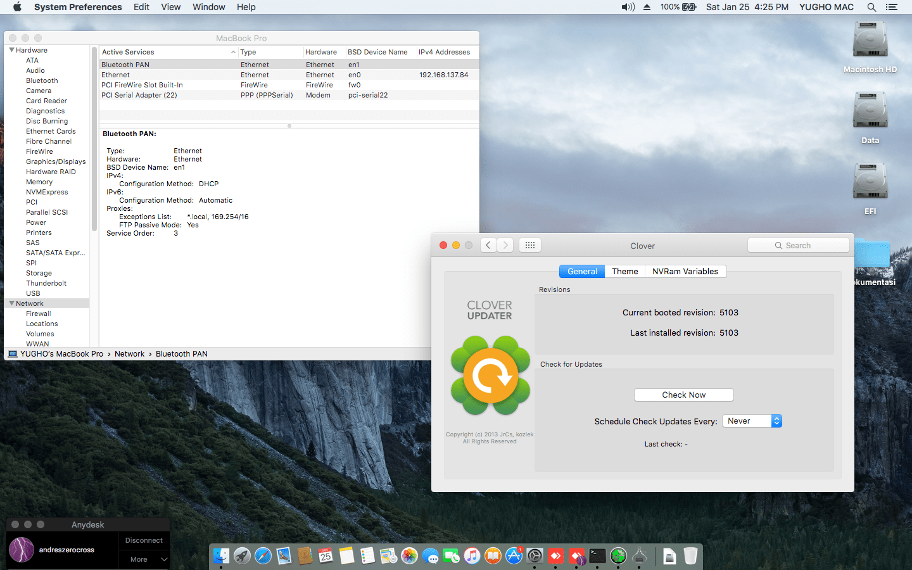
Task: Open Calendar icon in the Dock
Action: tap(326, 556)
